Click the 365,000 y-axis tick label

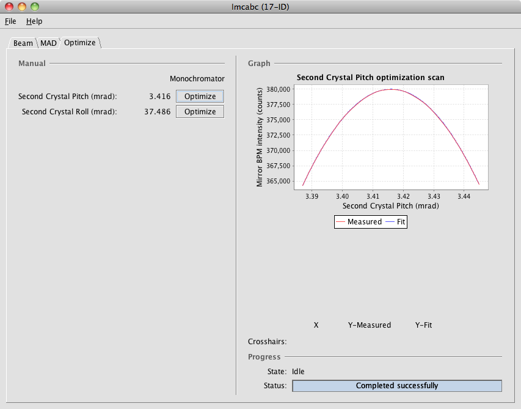pos(279,181)
